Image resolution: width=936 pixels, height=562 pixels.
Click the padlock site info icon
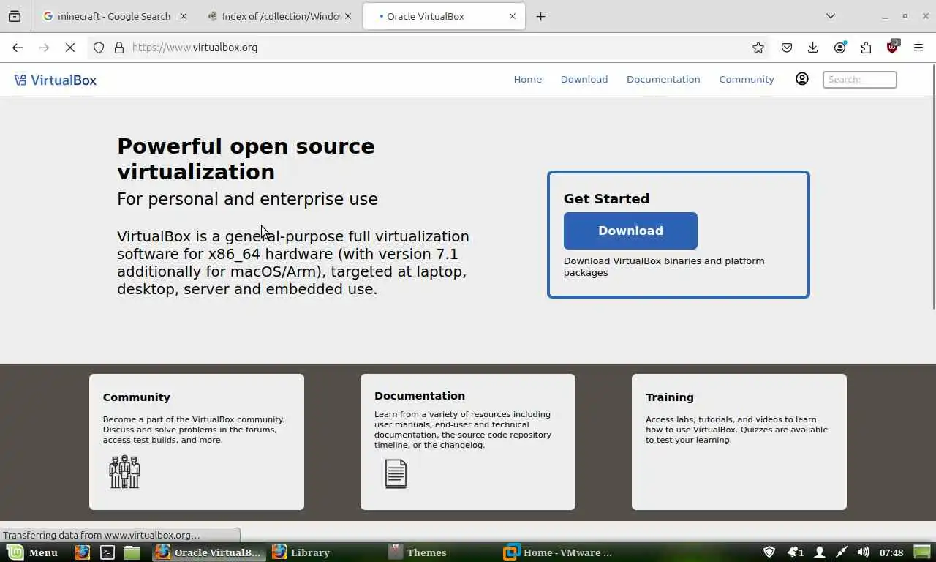[119, 48]
